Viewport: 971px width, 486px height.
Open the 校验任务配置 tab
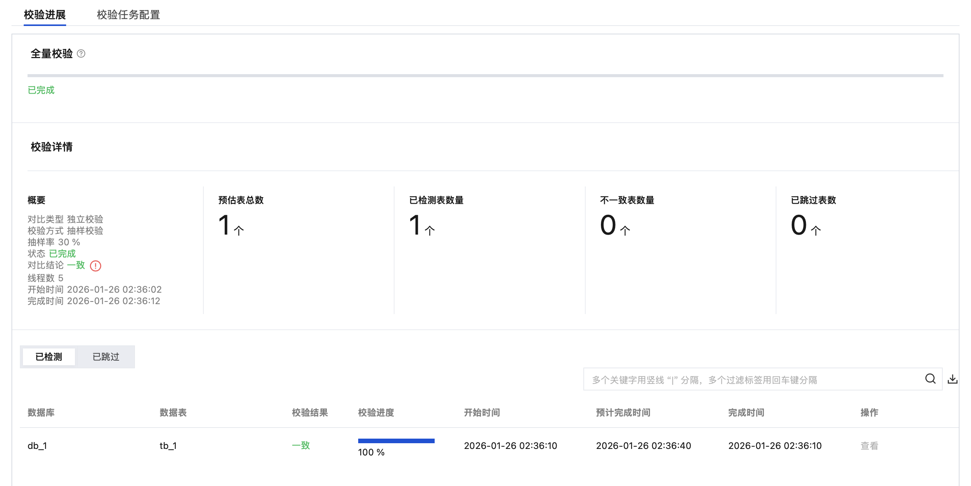tap(128, 15)
